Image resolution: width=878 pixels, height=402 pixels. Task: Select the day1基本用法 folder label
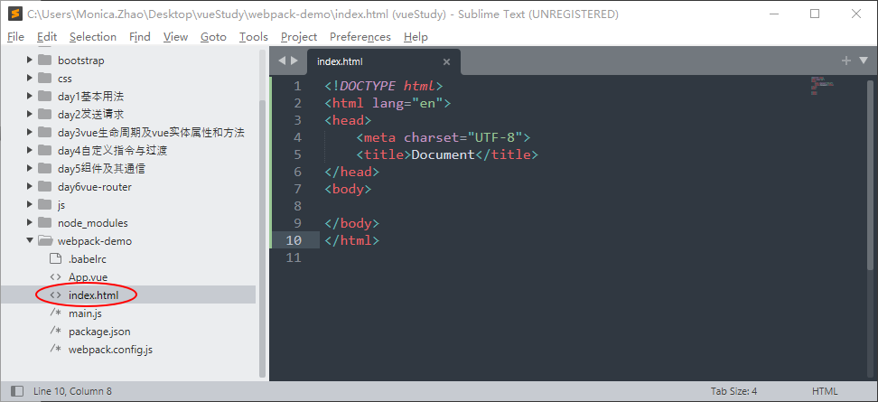pos(90,97)
